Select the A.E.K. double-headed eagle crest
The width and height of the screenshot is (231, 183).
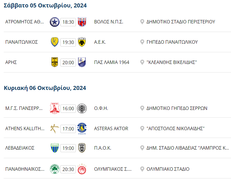click(82, 42)
